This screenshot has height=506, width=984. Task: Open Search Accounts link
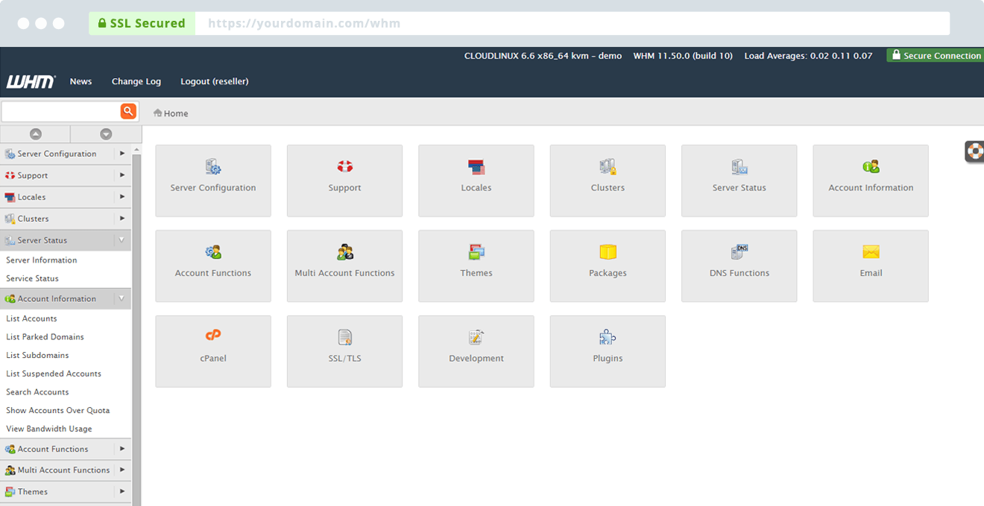37,392
